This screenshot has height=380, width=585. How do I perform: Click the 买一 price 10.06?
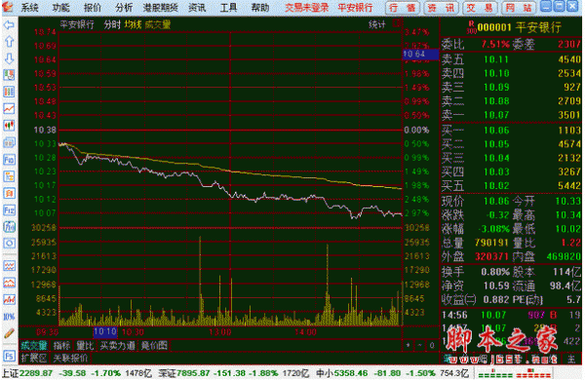496,131
